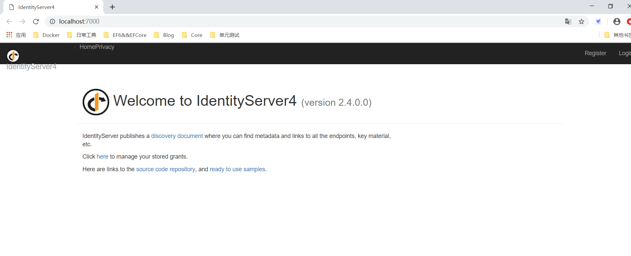Viewport: 631px width, 256px height.
Task: Click the Welcome to IdentityServer4 heading
Action: 205,101
